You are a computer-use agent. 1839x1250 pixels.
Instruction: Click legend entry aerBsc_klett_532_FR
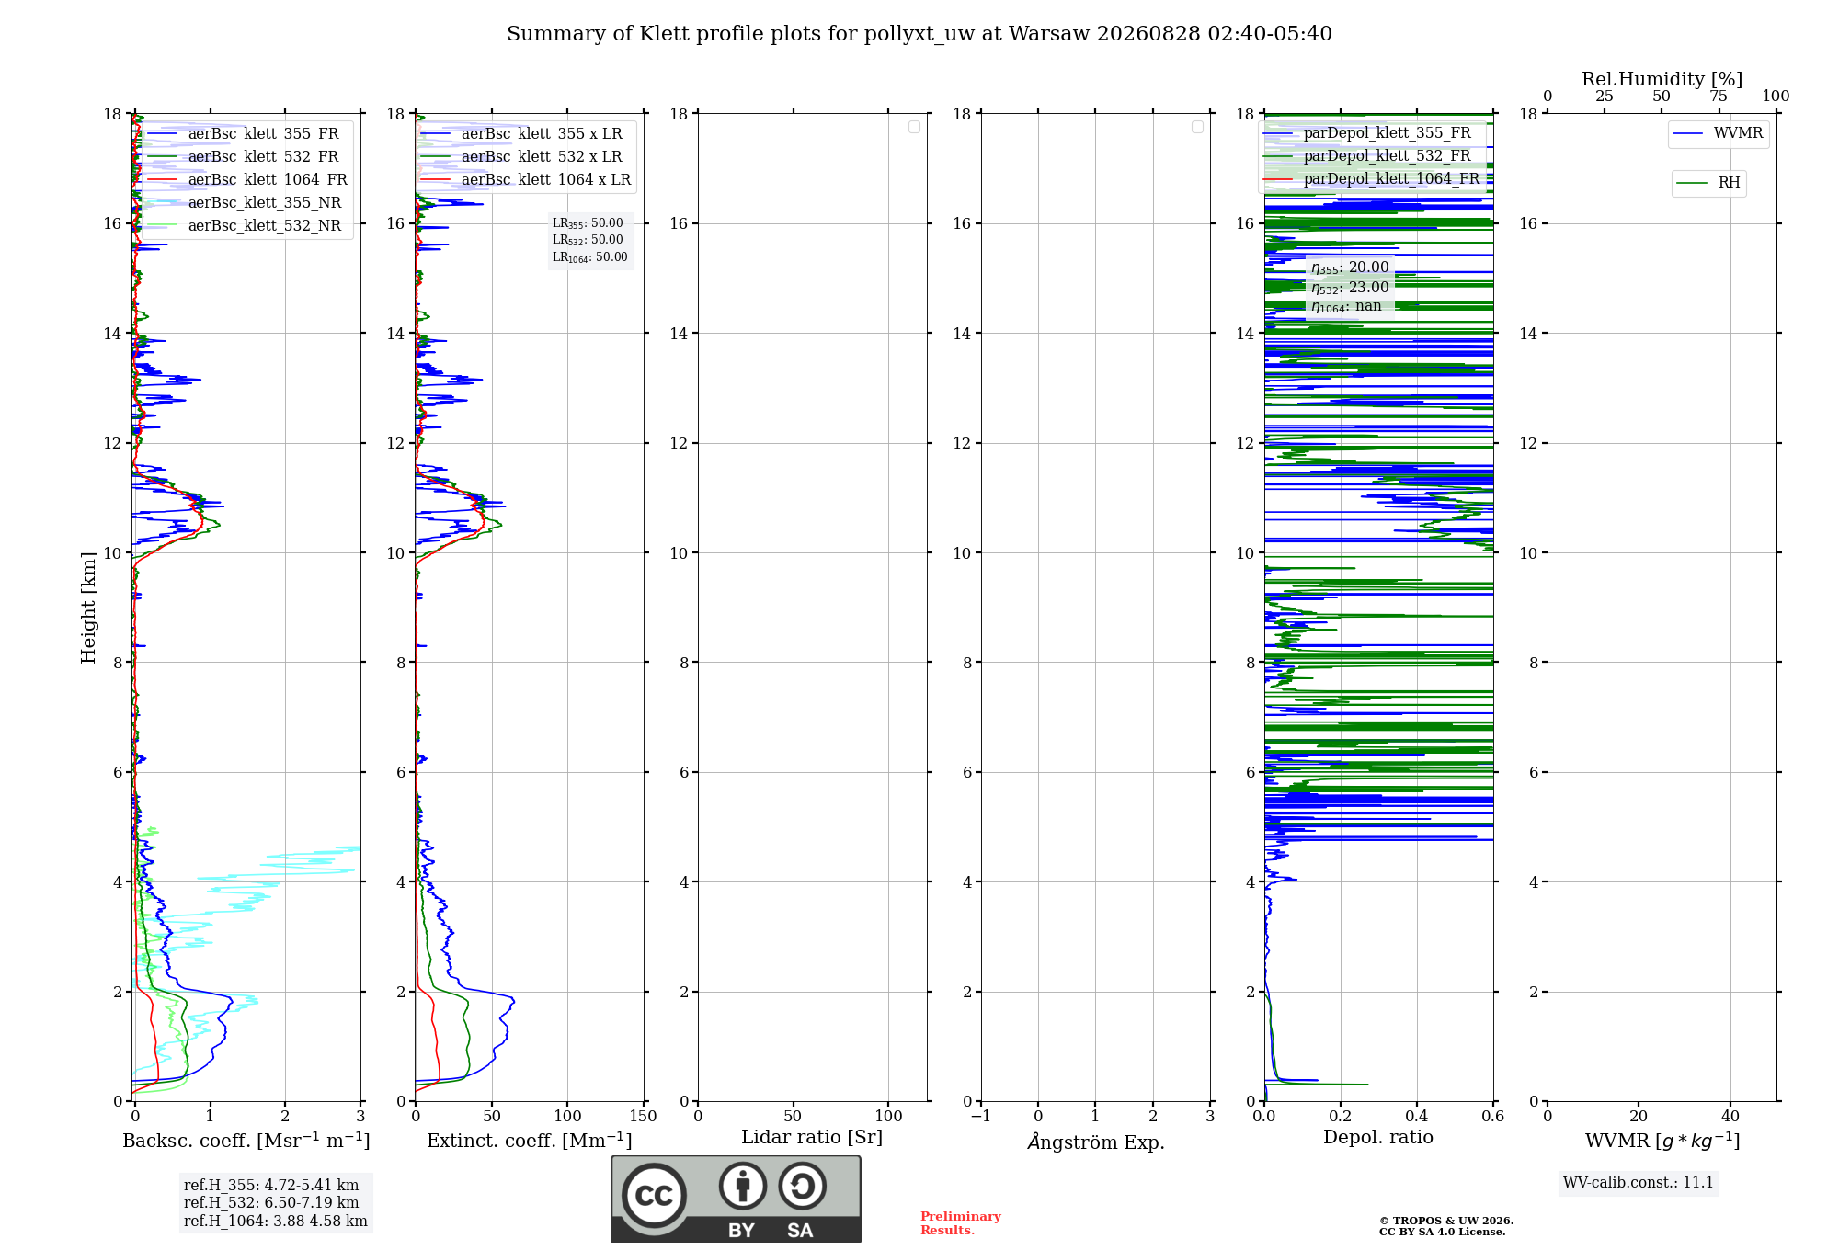click(x=243, y=156)
